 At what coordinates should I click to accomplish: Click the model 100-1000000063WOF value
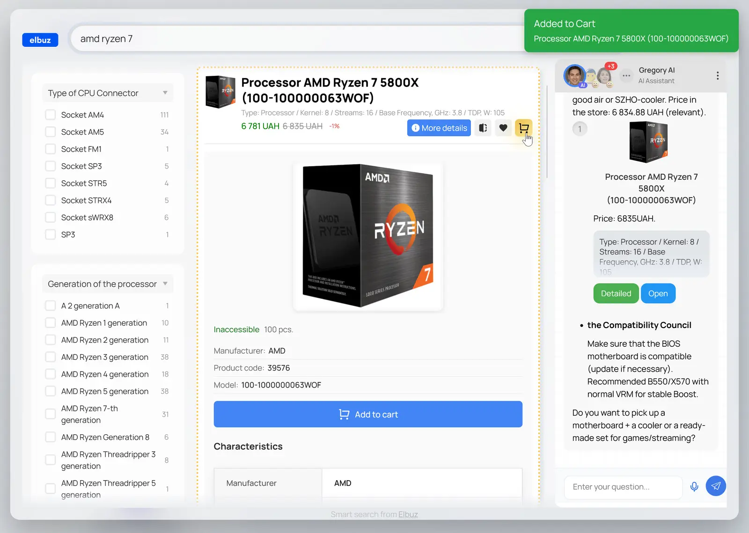[281, 385]
